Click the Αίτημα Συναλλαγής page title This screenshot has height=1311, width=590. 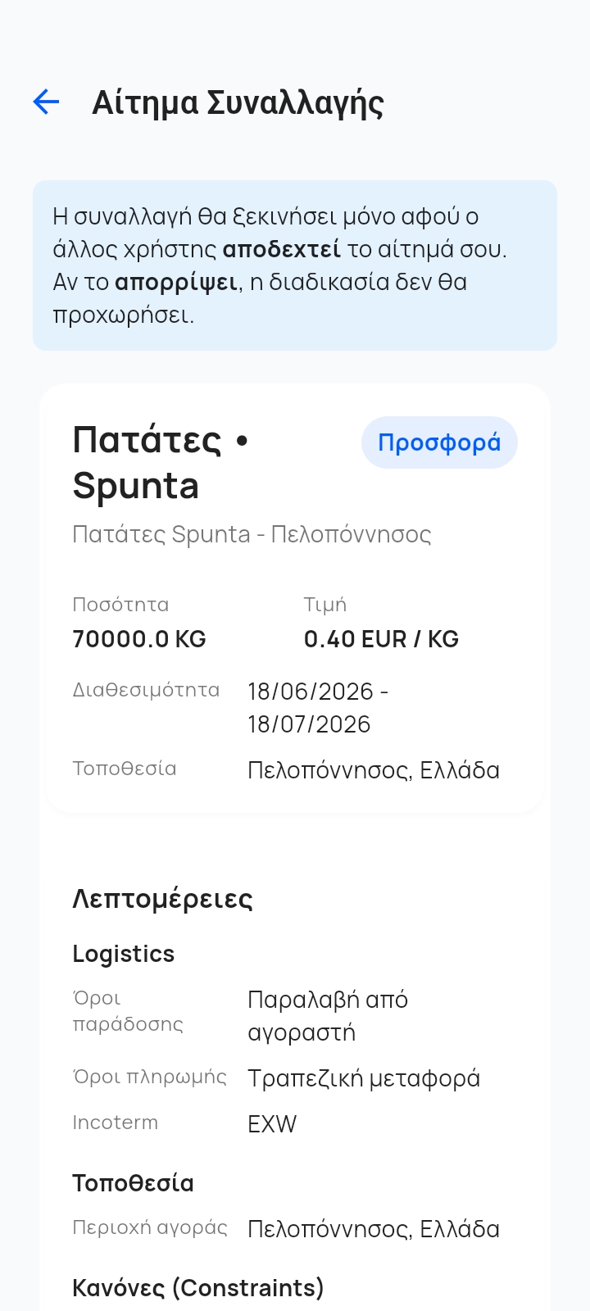pos(238,102)
